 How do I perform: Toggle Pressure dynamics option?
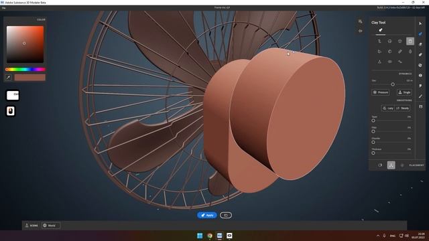(x=380, y=92)
